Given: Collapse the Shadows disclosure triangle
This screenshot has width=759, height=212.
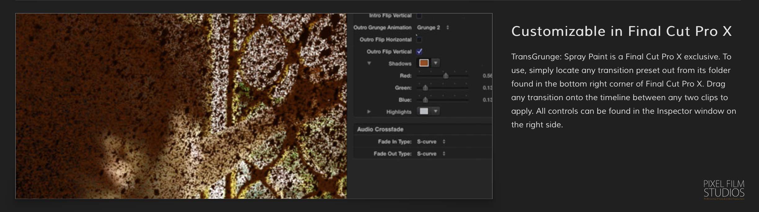Looking at the screenshot, I should 369,63.
